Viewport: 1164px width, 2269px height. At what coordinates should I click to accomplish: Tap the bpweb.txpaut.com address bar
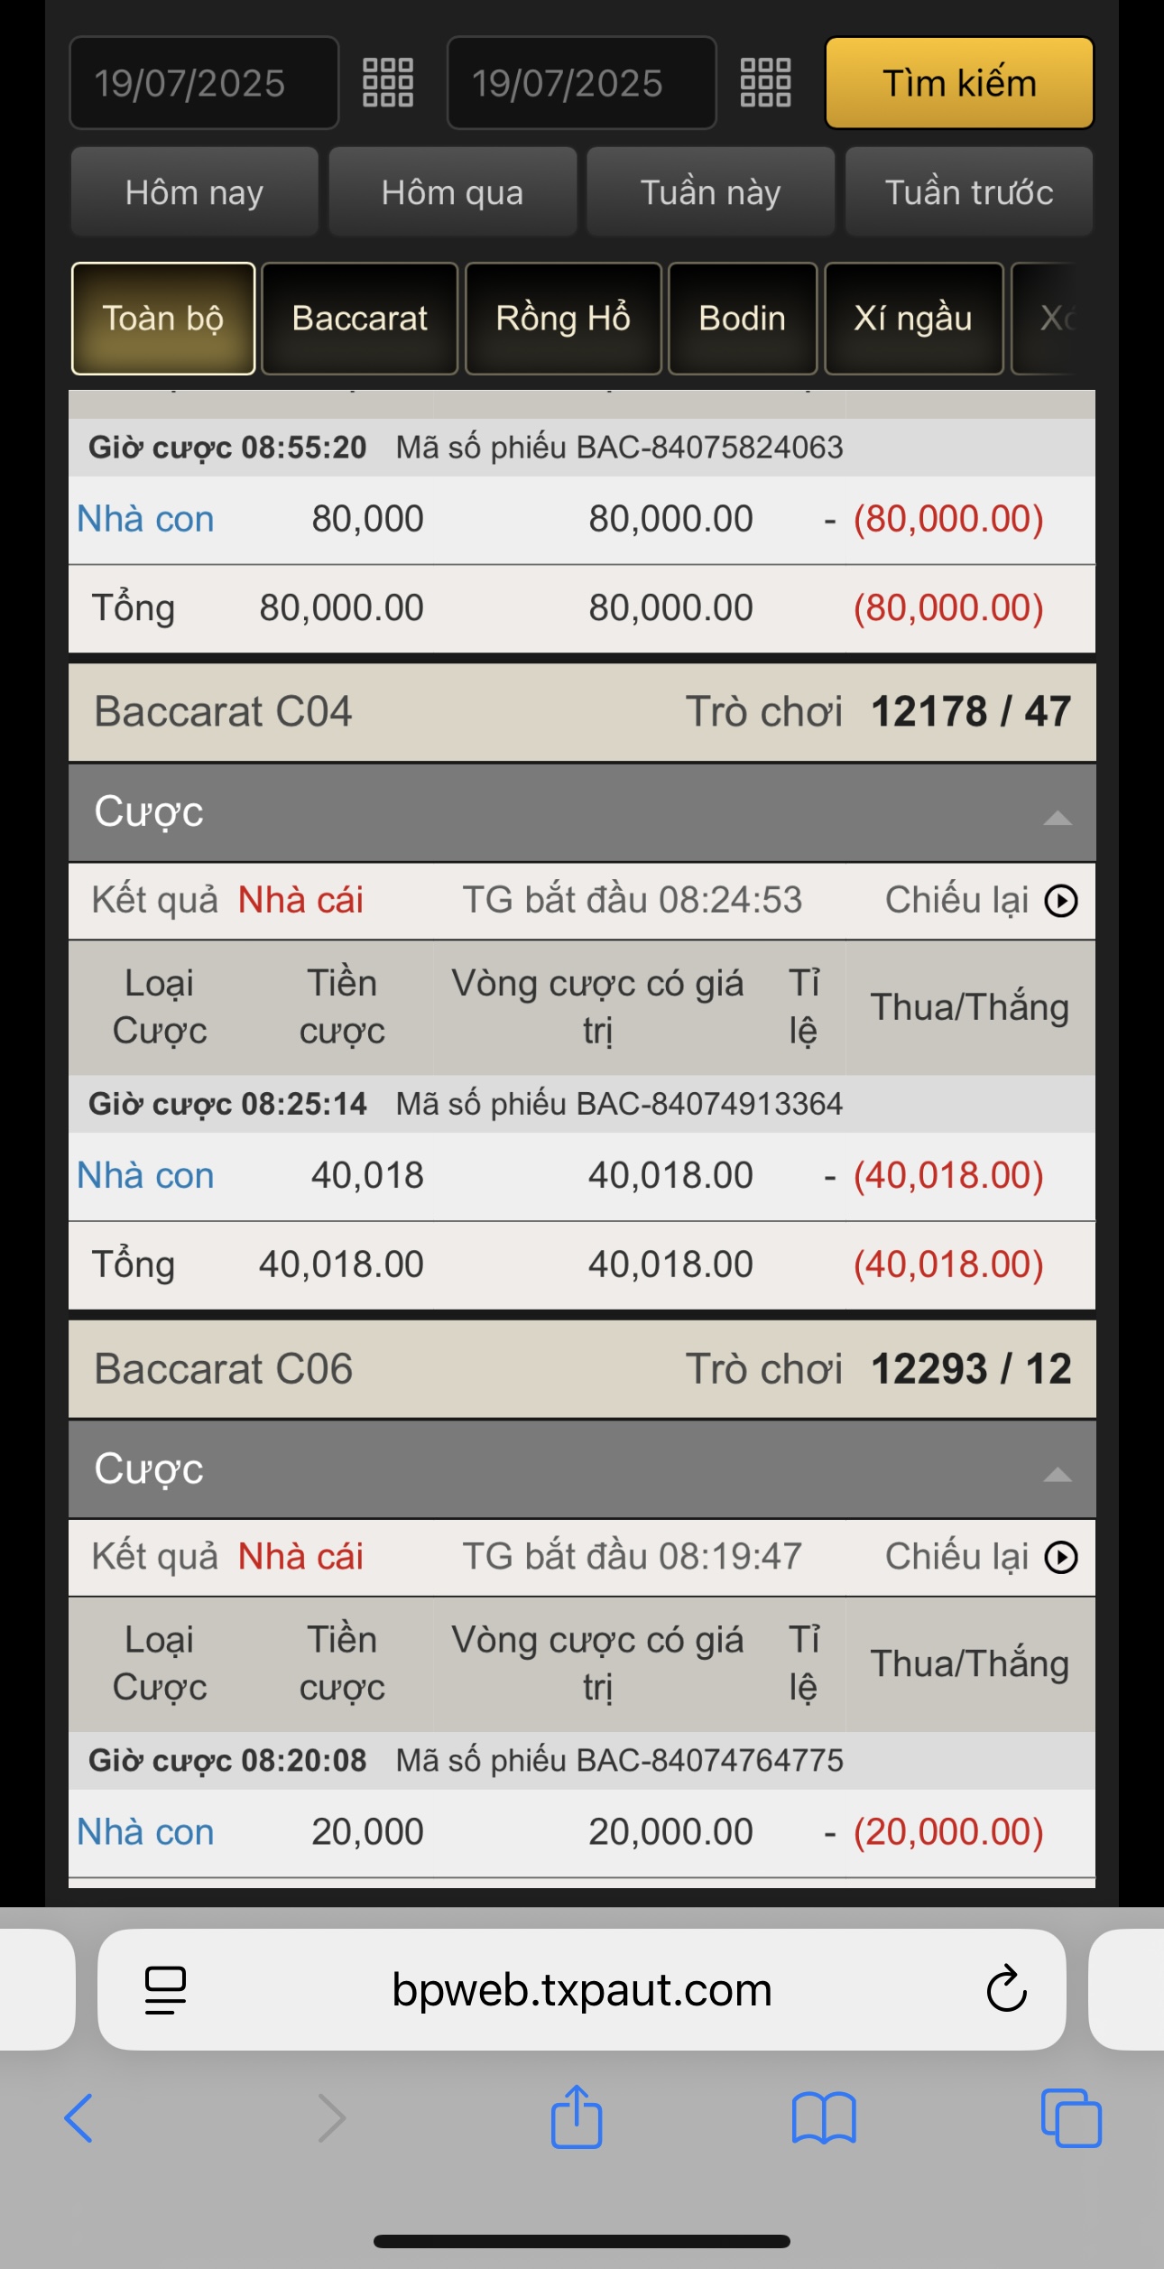click(x=582, y=1989)
